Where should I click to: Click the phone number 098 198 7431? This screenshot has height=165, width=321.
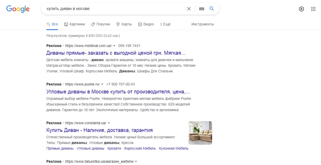tap(129, 46)
